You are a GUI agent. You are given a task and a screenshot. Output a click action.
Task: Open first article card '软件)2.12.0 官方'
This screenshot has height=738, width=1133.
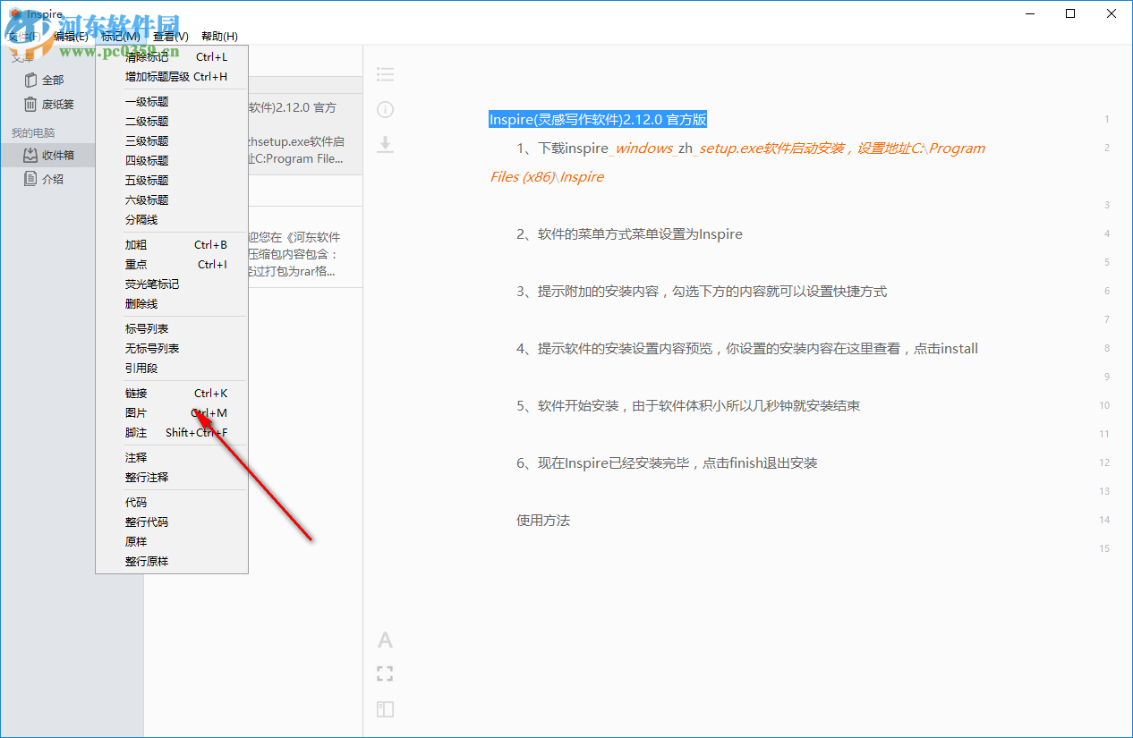pos(305,134)
